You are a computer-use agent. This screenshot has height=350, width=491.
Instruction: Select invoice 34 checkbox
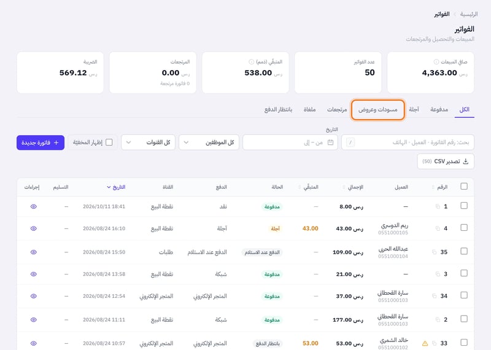(x=464, y=295)
